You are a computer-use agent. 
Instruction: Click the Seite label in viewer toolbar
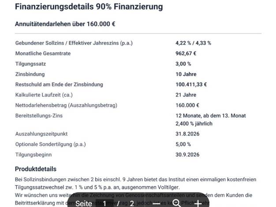84,203
